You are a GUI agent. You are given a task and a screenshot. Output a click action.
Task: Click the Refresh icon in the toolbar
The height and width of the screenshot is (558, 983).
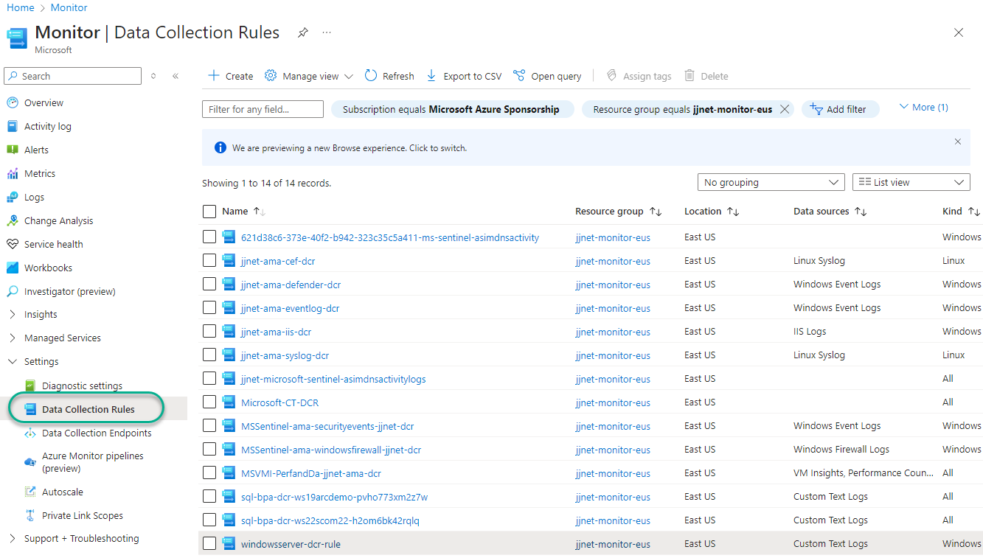(x=371, y=76)
